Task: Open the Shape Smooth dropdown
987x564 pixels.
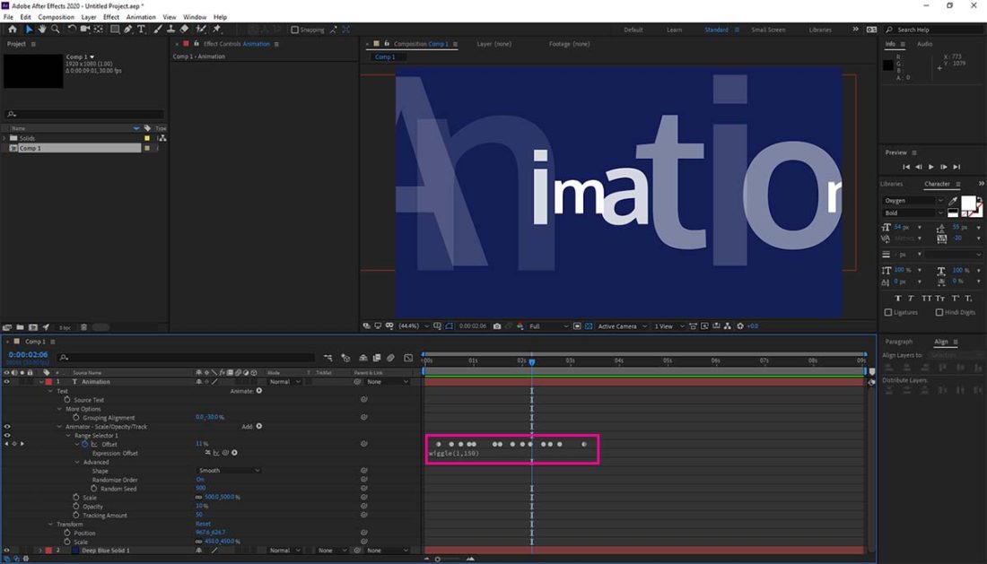Action: (229, 471)
